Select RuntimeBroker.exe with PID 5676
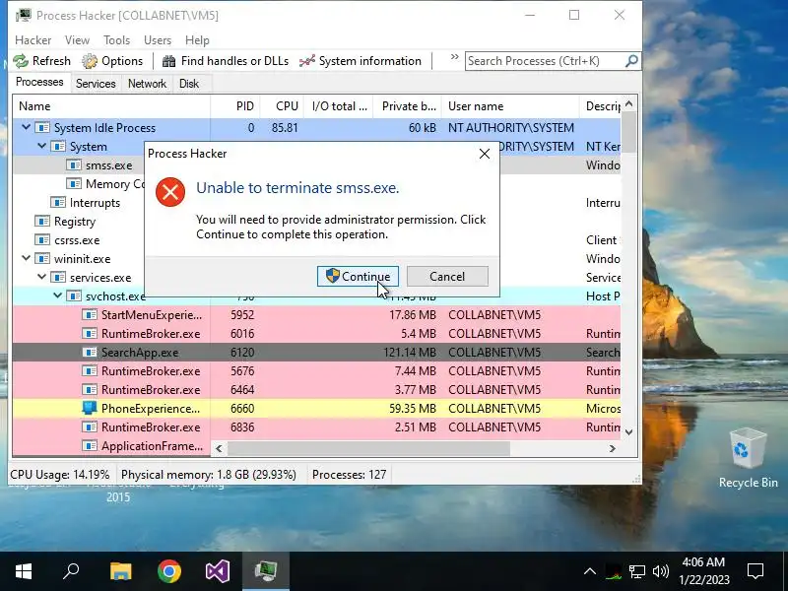This screenshot has height=591, width=788. (x=316, y=371)
